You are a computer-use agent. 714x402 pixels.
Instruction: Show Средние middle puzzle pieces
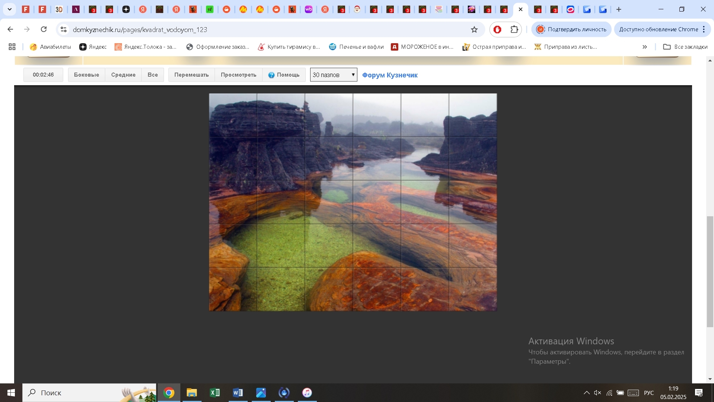pos(123,75)
